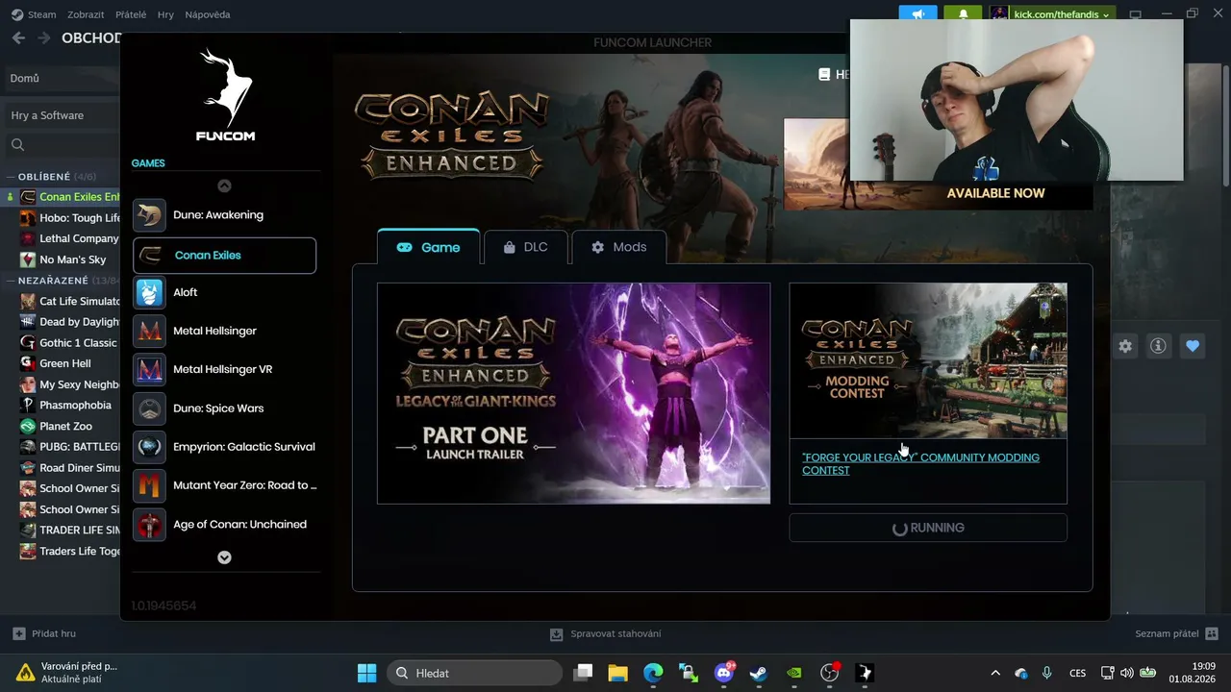Image resolution: width=1231 pixels, height=692 pixels.
Task: Toggle the favorite heart icon in Steam
Action: tap(1193, 346)
